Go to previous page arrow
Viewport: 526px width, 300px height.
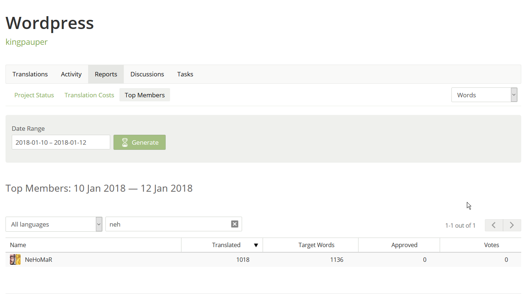point(494,225)
